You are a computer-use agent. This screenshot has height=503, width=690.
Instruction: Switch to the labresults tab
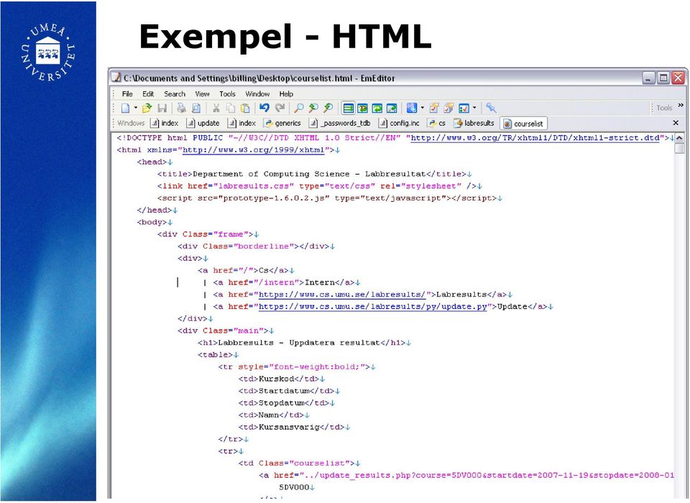click(x=474, y=123)
